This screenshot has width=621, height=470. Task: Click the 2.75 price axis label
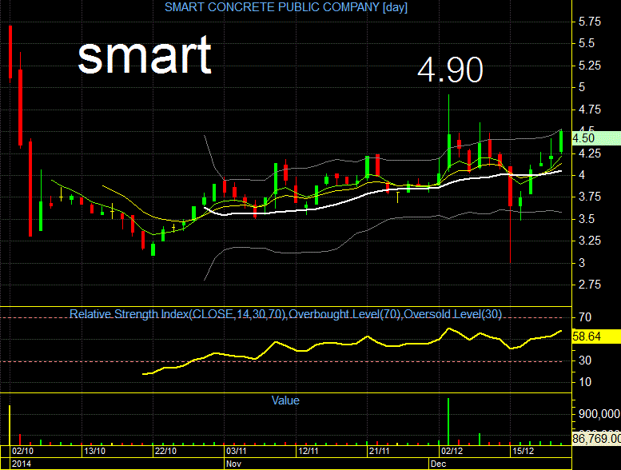pyautogui.click(x=589, y=285)
